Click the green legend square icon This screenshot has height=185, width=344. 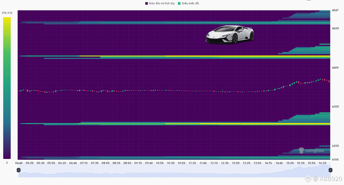(179, 3)
